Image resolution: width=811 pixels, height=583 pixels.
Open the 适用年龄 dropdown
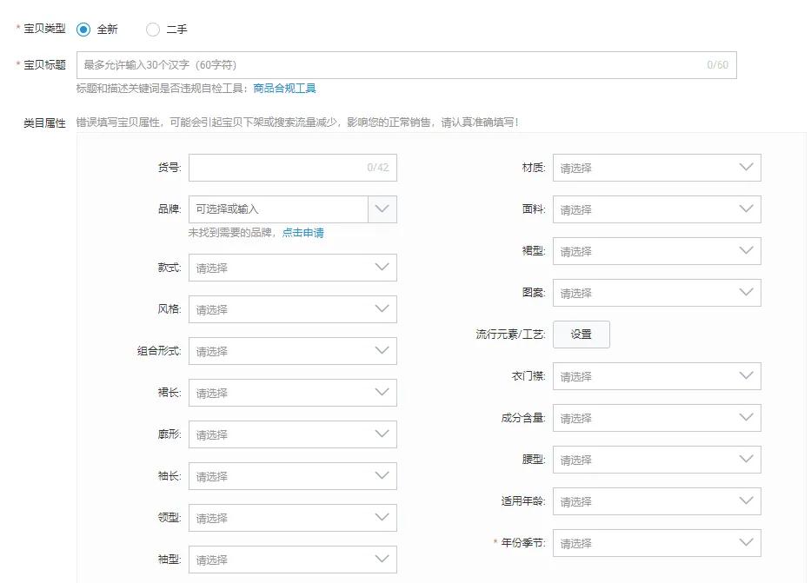656,500
